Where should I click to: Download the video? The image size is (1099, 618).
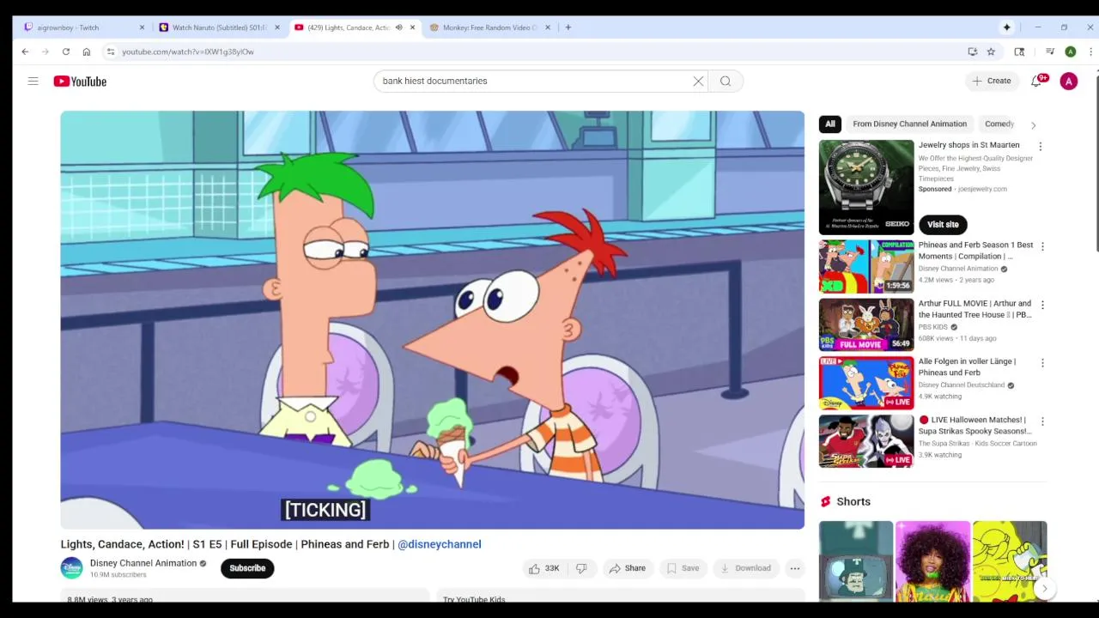[745, 568]
